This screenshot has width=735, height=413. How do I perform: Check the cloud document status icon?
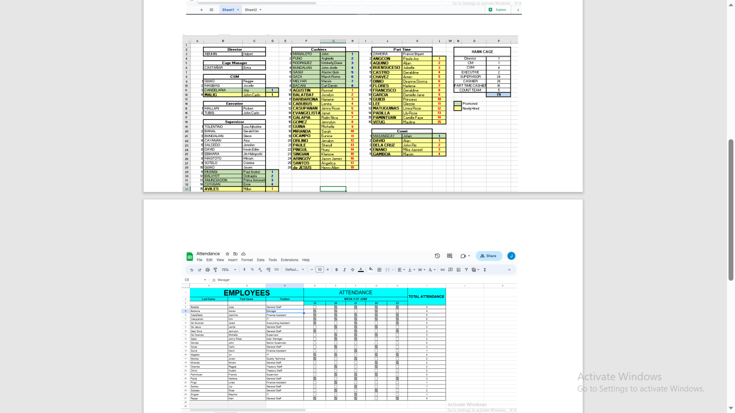tap(243, 254)
